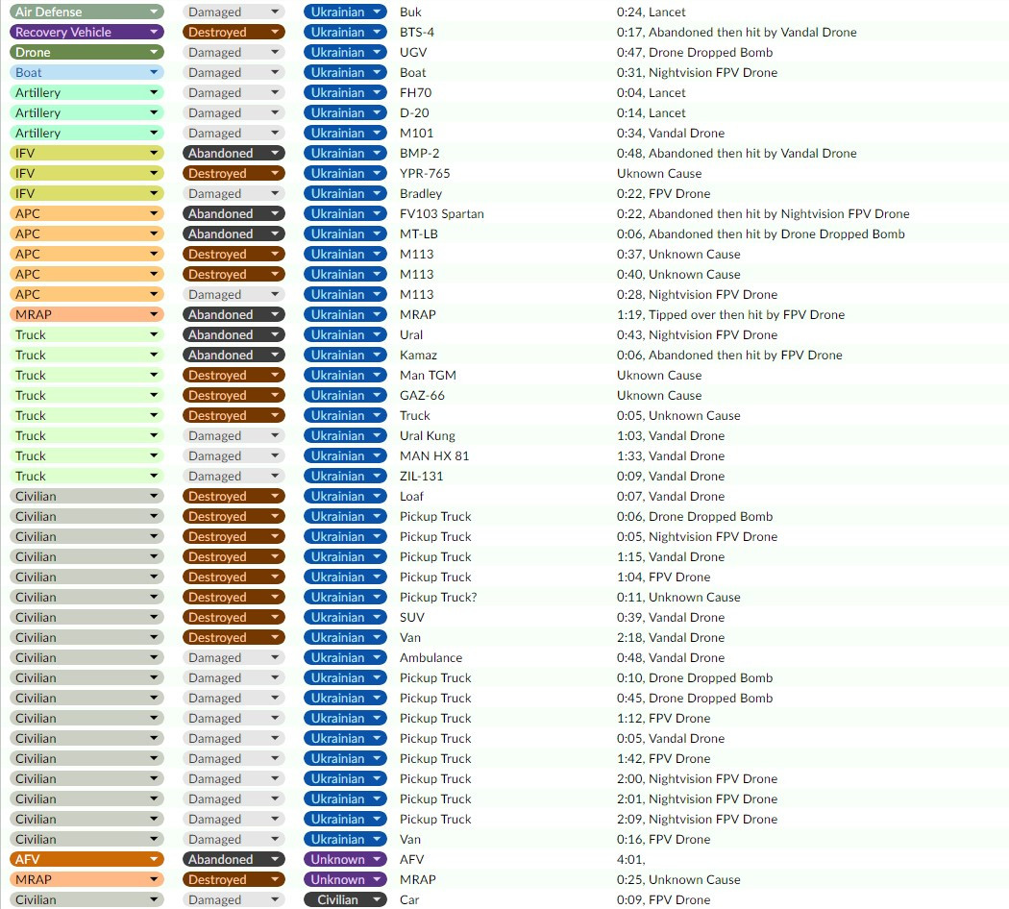Expand the Destroyed dropdown in Pickup Truck? row
The height and width of the screenshot is (909, 1009).
pos(234,597)
